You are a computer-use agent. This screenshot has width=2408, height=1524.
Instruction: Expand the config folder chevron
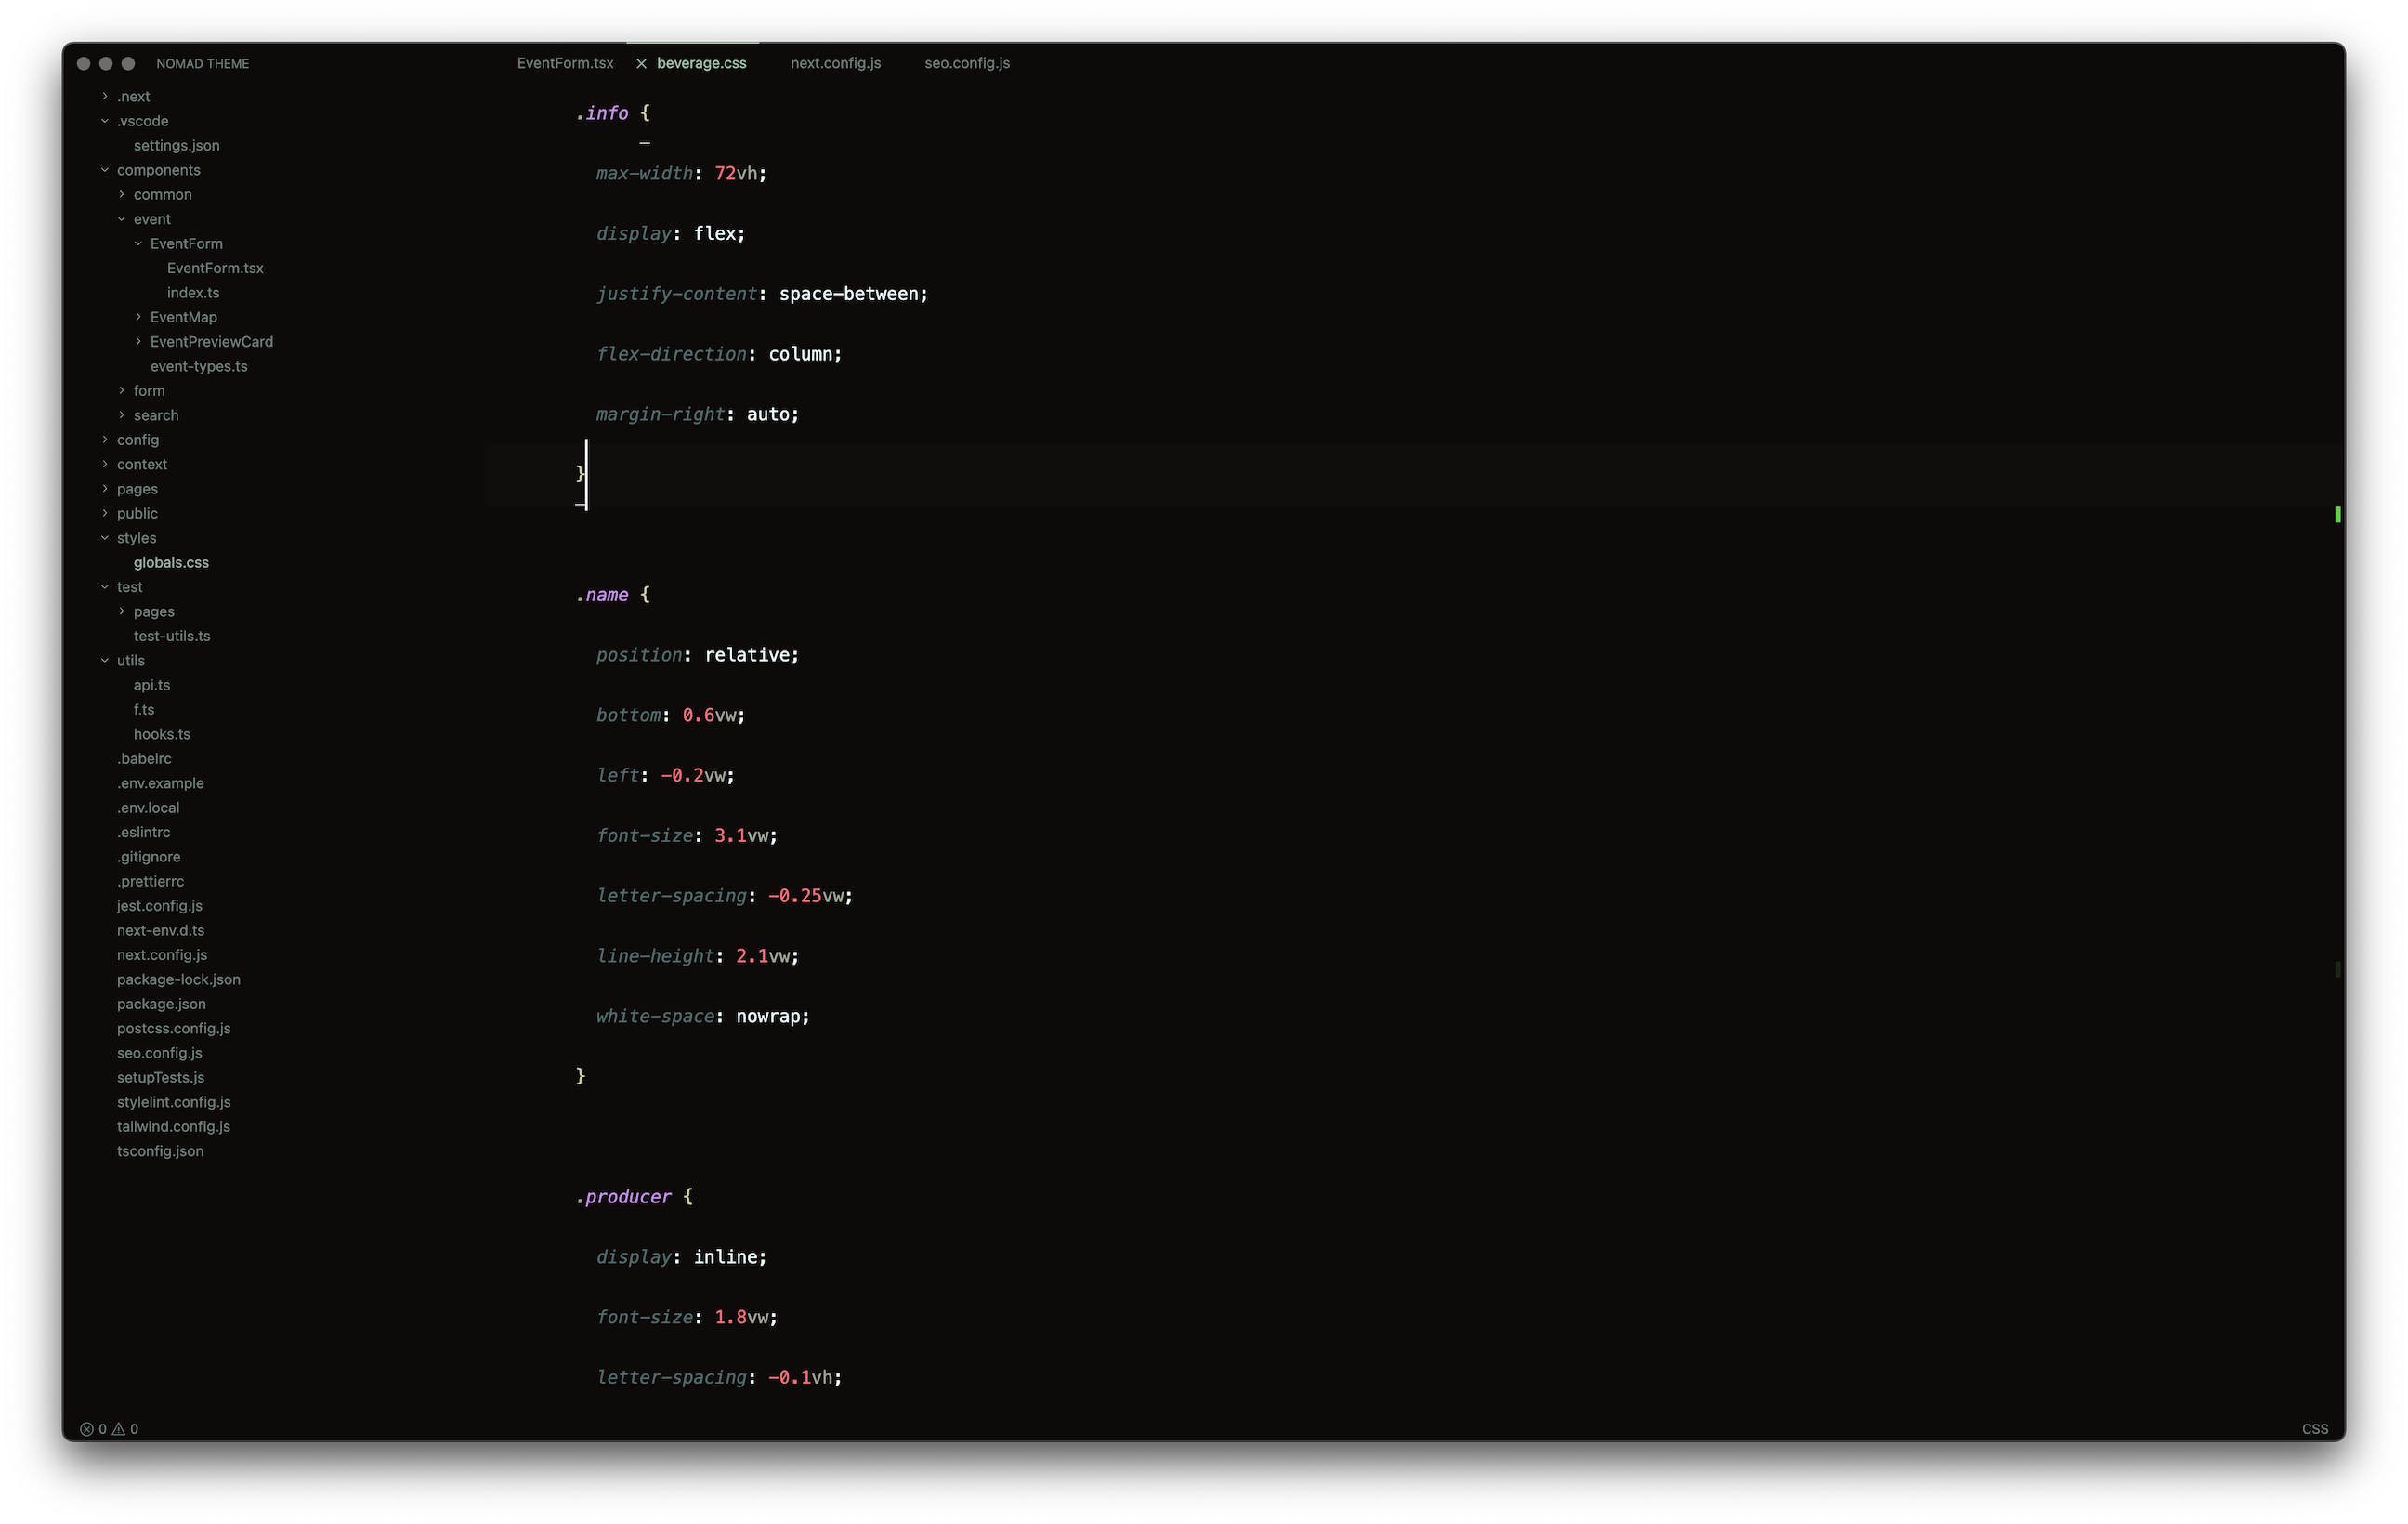coord(105,440)
